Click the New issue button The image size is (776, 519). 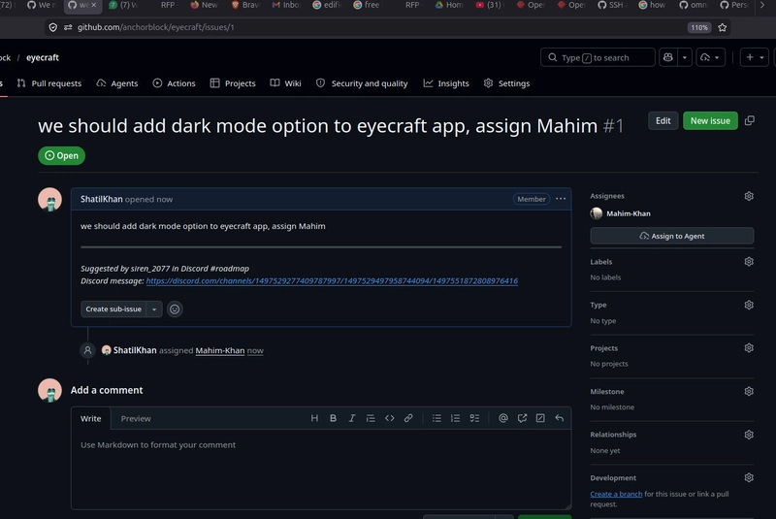[710, 120]
